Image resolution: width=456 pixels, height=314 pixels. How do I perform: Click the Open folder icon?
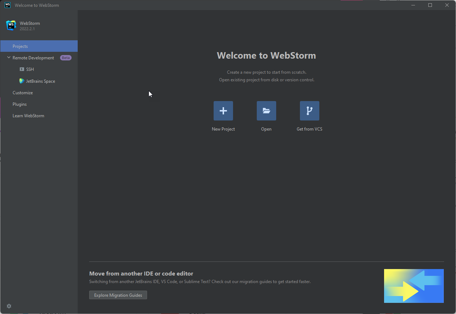tap(266, 111)
